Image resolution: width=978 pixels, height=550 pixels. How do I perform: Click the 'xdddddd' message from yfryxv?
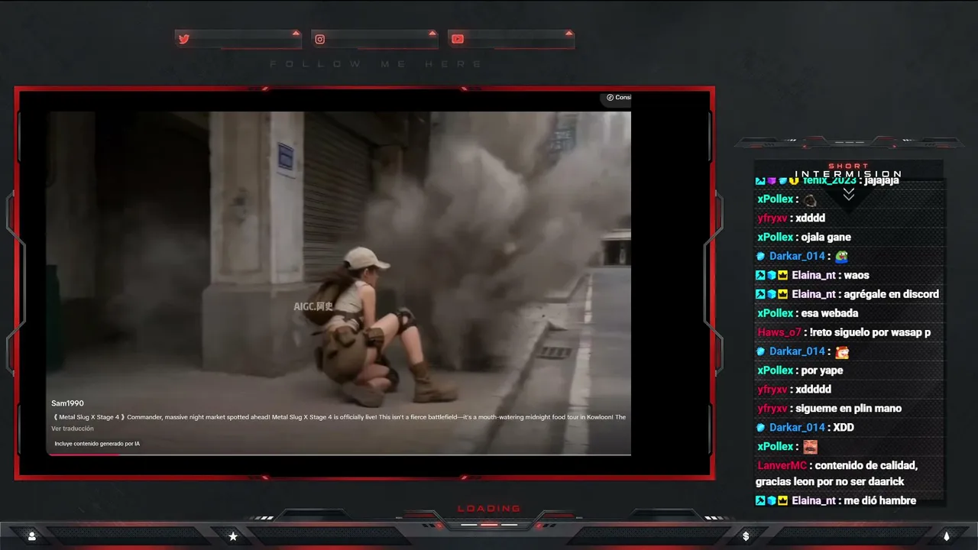(813, 390)
